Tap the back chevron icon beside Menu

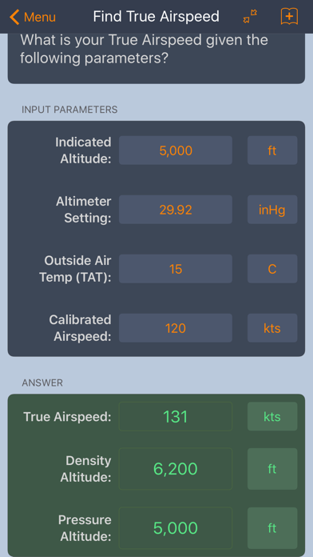click(14, 17)
